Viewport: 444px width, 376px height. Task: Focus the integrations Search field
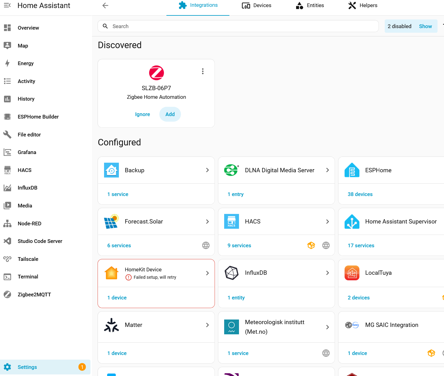238,26
